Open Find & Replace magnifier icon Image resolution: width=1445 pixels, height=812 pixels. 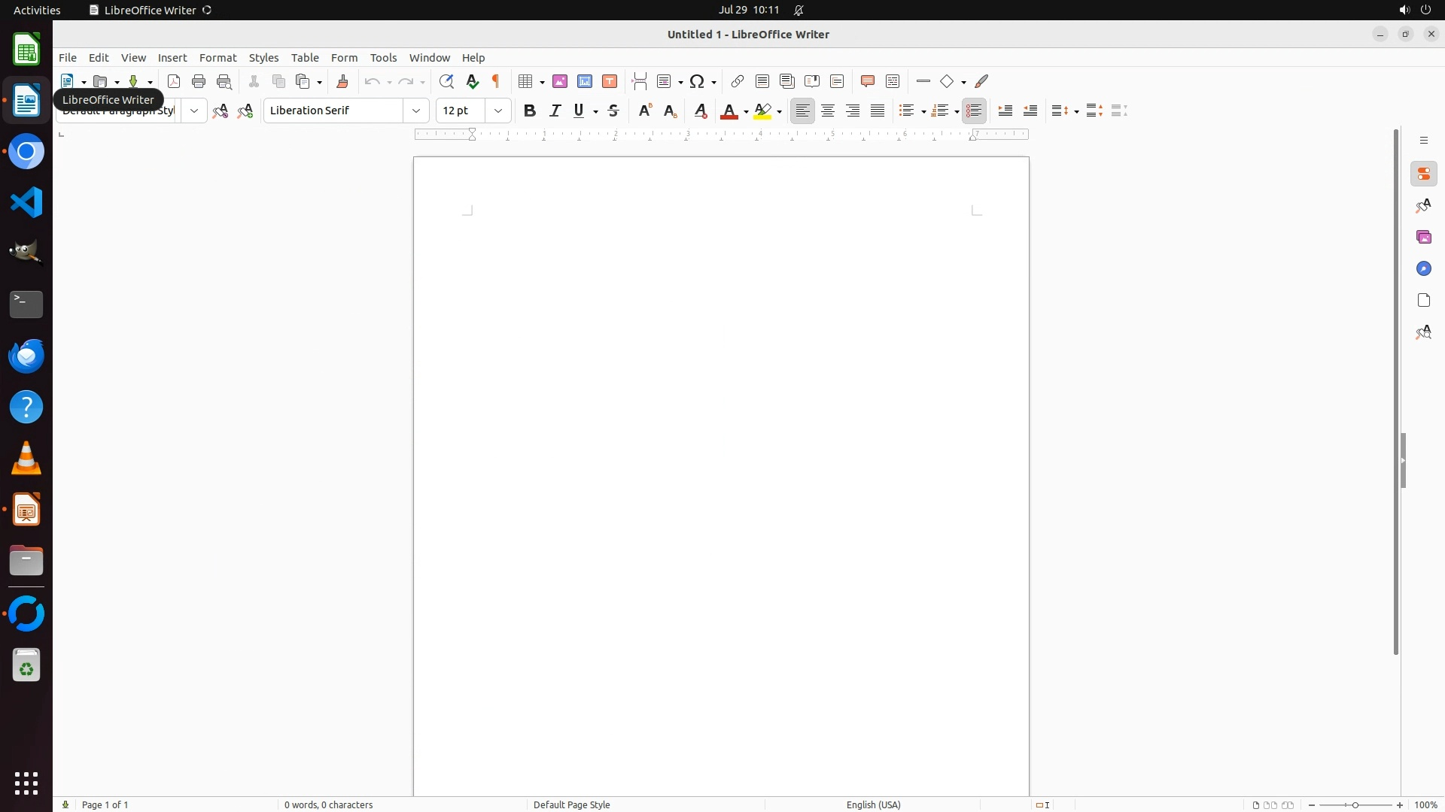(446, 81)
